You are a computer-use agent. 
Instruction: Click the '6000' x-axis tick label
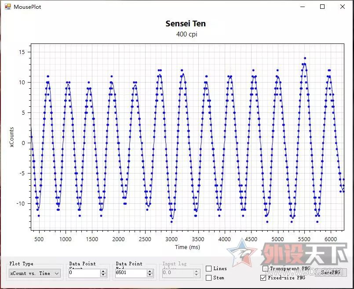pyautogui.click(x=331, y=239)
